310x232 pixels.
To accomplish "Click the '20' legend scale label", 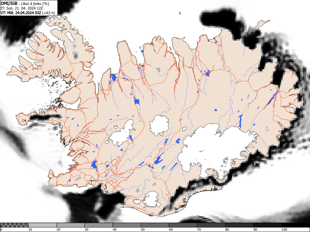I will coord(58,230).
